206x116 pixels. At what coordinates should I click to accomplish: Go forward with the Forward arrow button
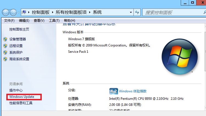13,12
